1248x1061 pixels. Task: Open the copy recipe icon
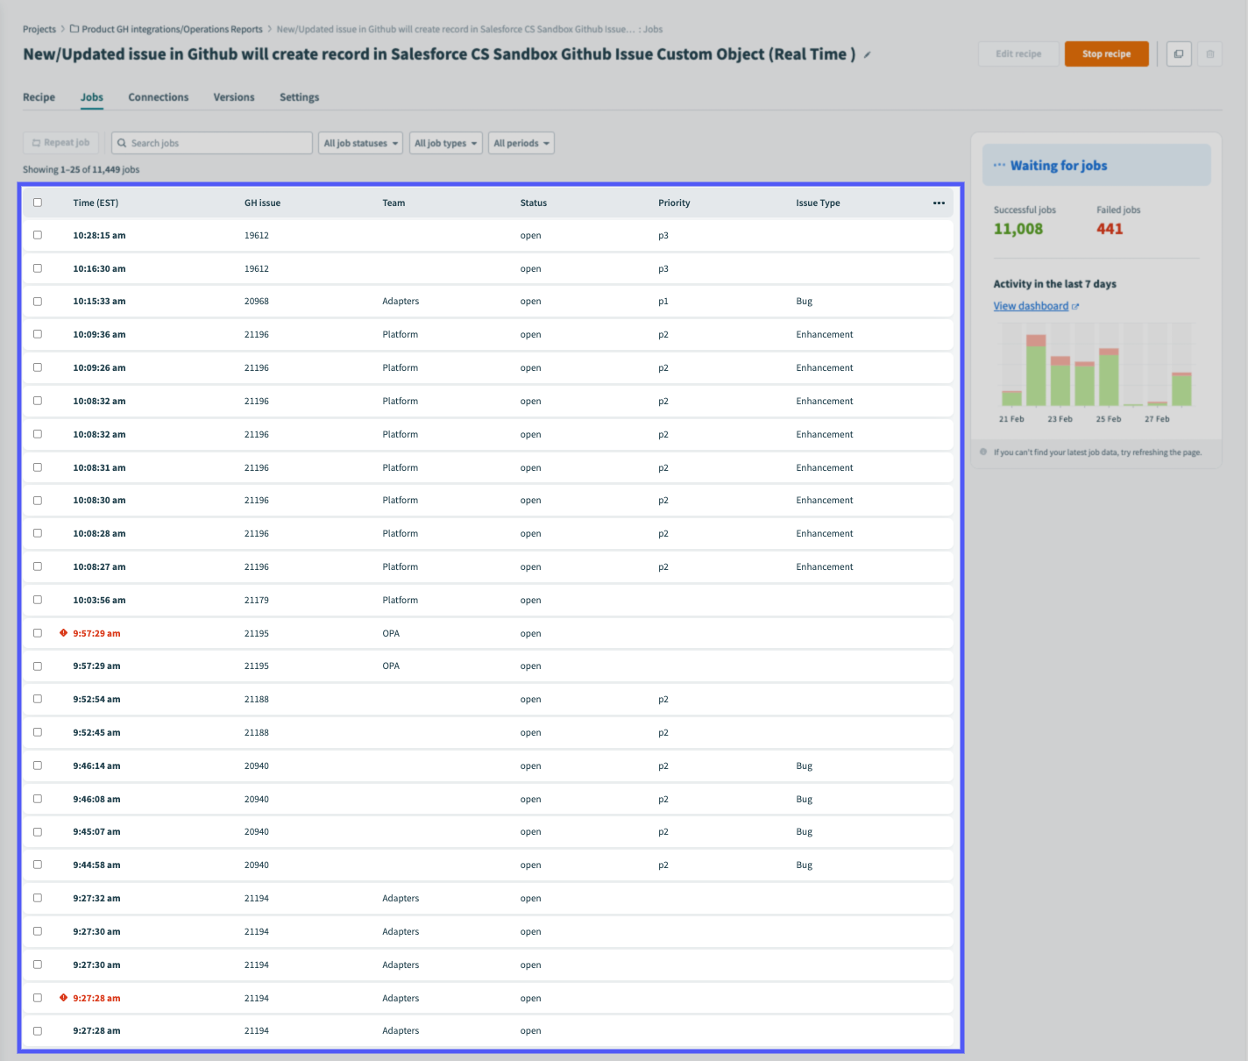[x=1178, y=53]
